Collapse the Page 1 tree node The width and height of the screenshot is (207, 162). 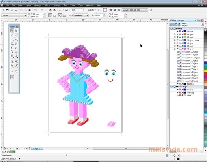[171, 28]
